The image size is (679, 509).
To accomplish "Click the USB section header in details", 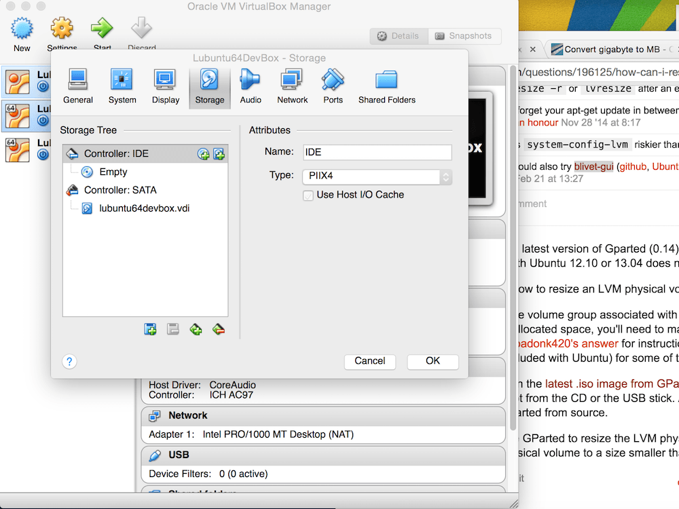I will point(323,455).
